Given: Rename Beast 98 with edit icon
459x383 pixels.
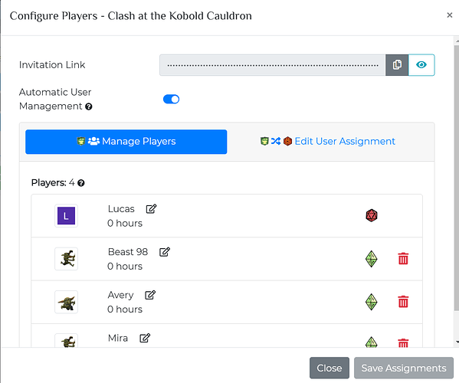Looking at the screenshot, I should click(x=165, y=252).
